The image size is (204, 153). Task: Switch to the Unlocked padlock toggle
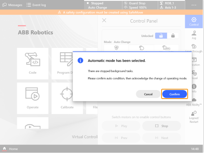(161, 36)
